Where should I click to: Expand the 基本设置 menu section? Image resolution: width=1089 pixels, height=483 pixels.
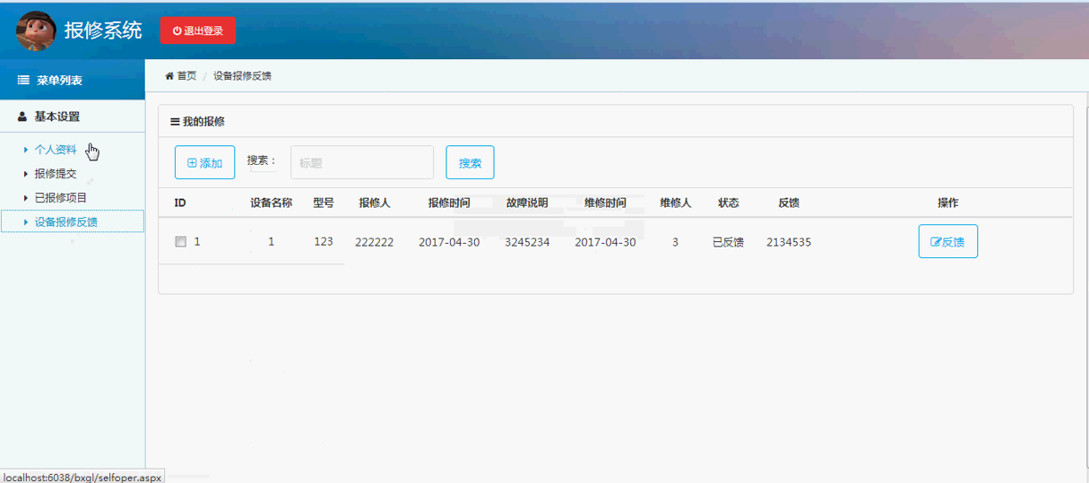(x=73, y=116)
